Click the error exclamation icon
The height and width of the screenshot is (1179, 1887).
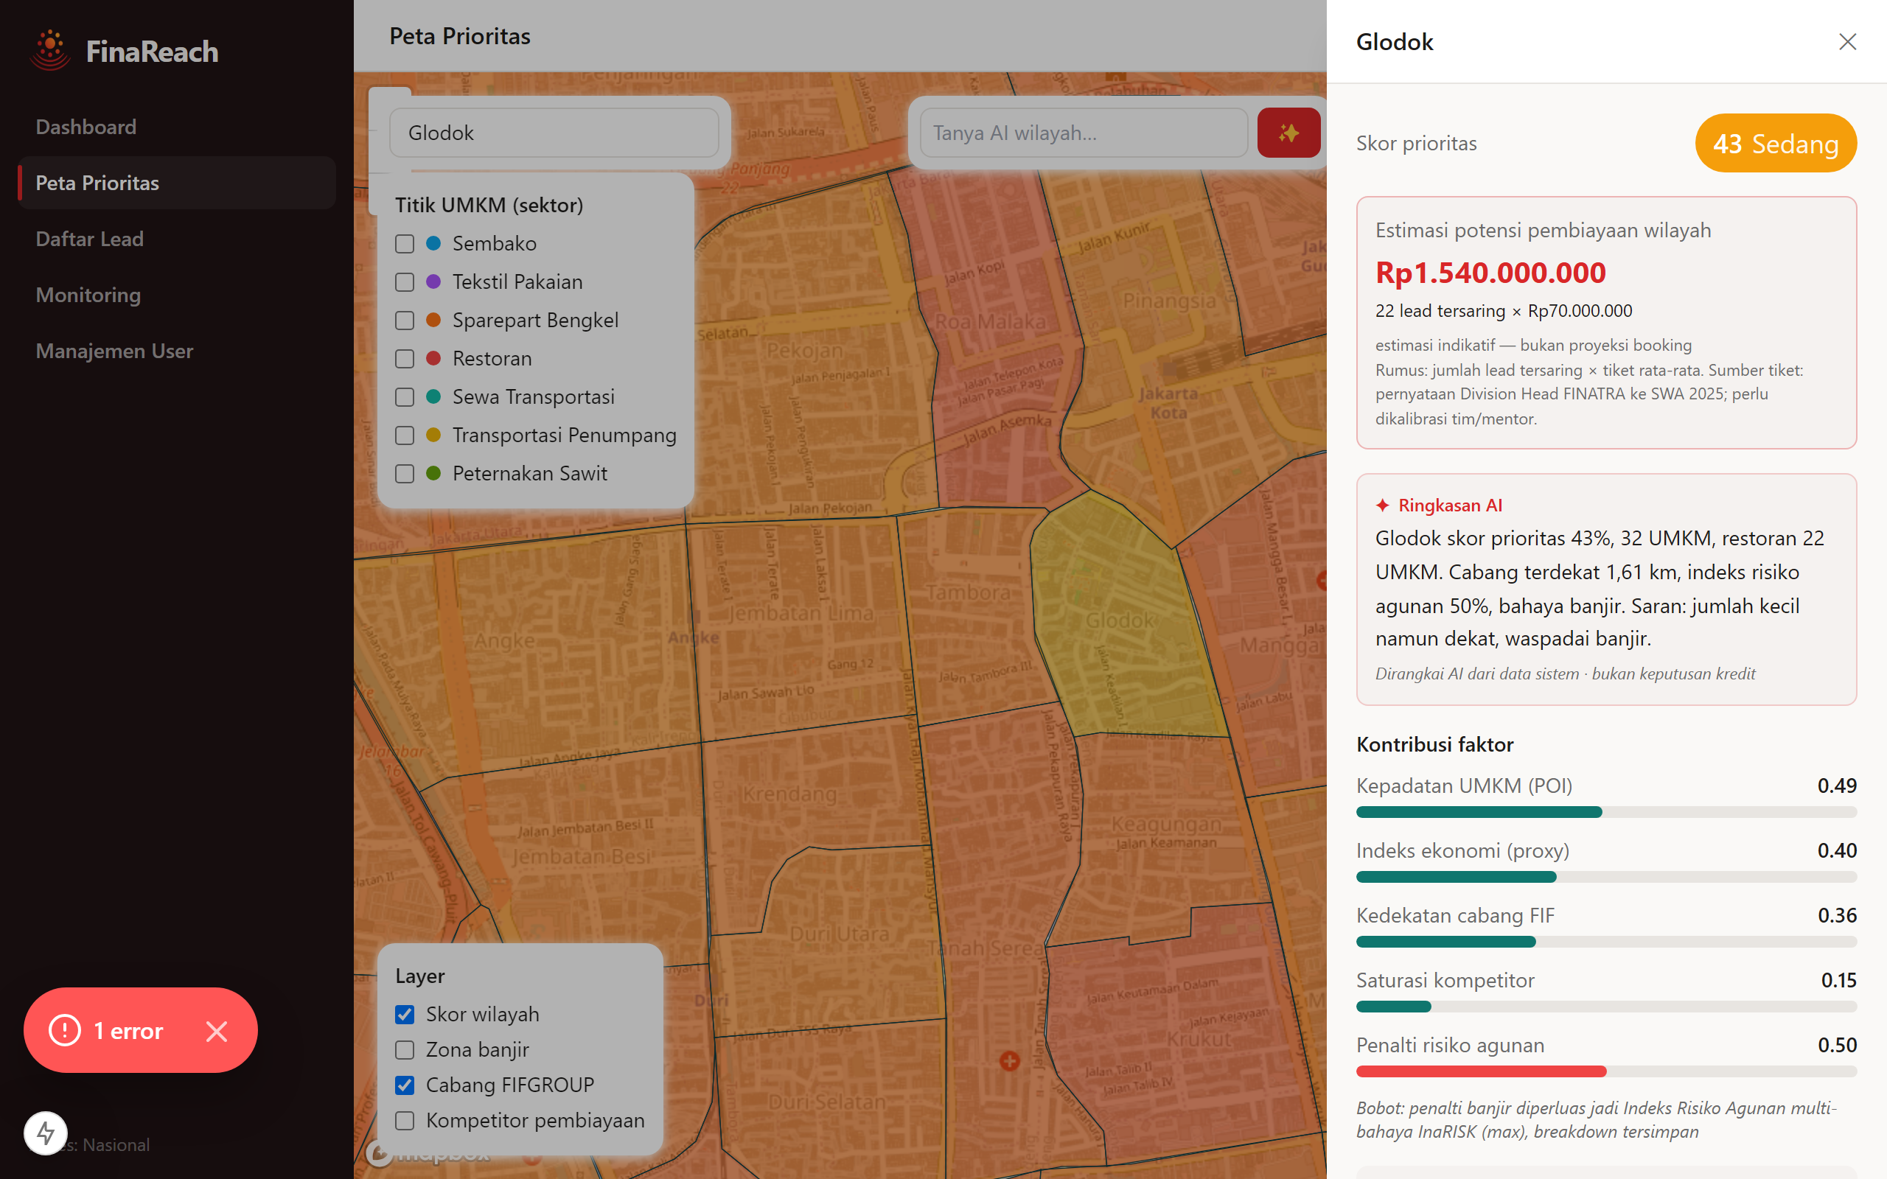[x=65, y=1030]
